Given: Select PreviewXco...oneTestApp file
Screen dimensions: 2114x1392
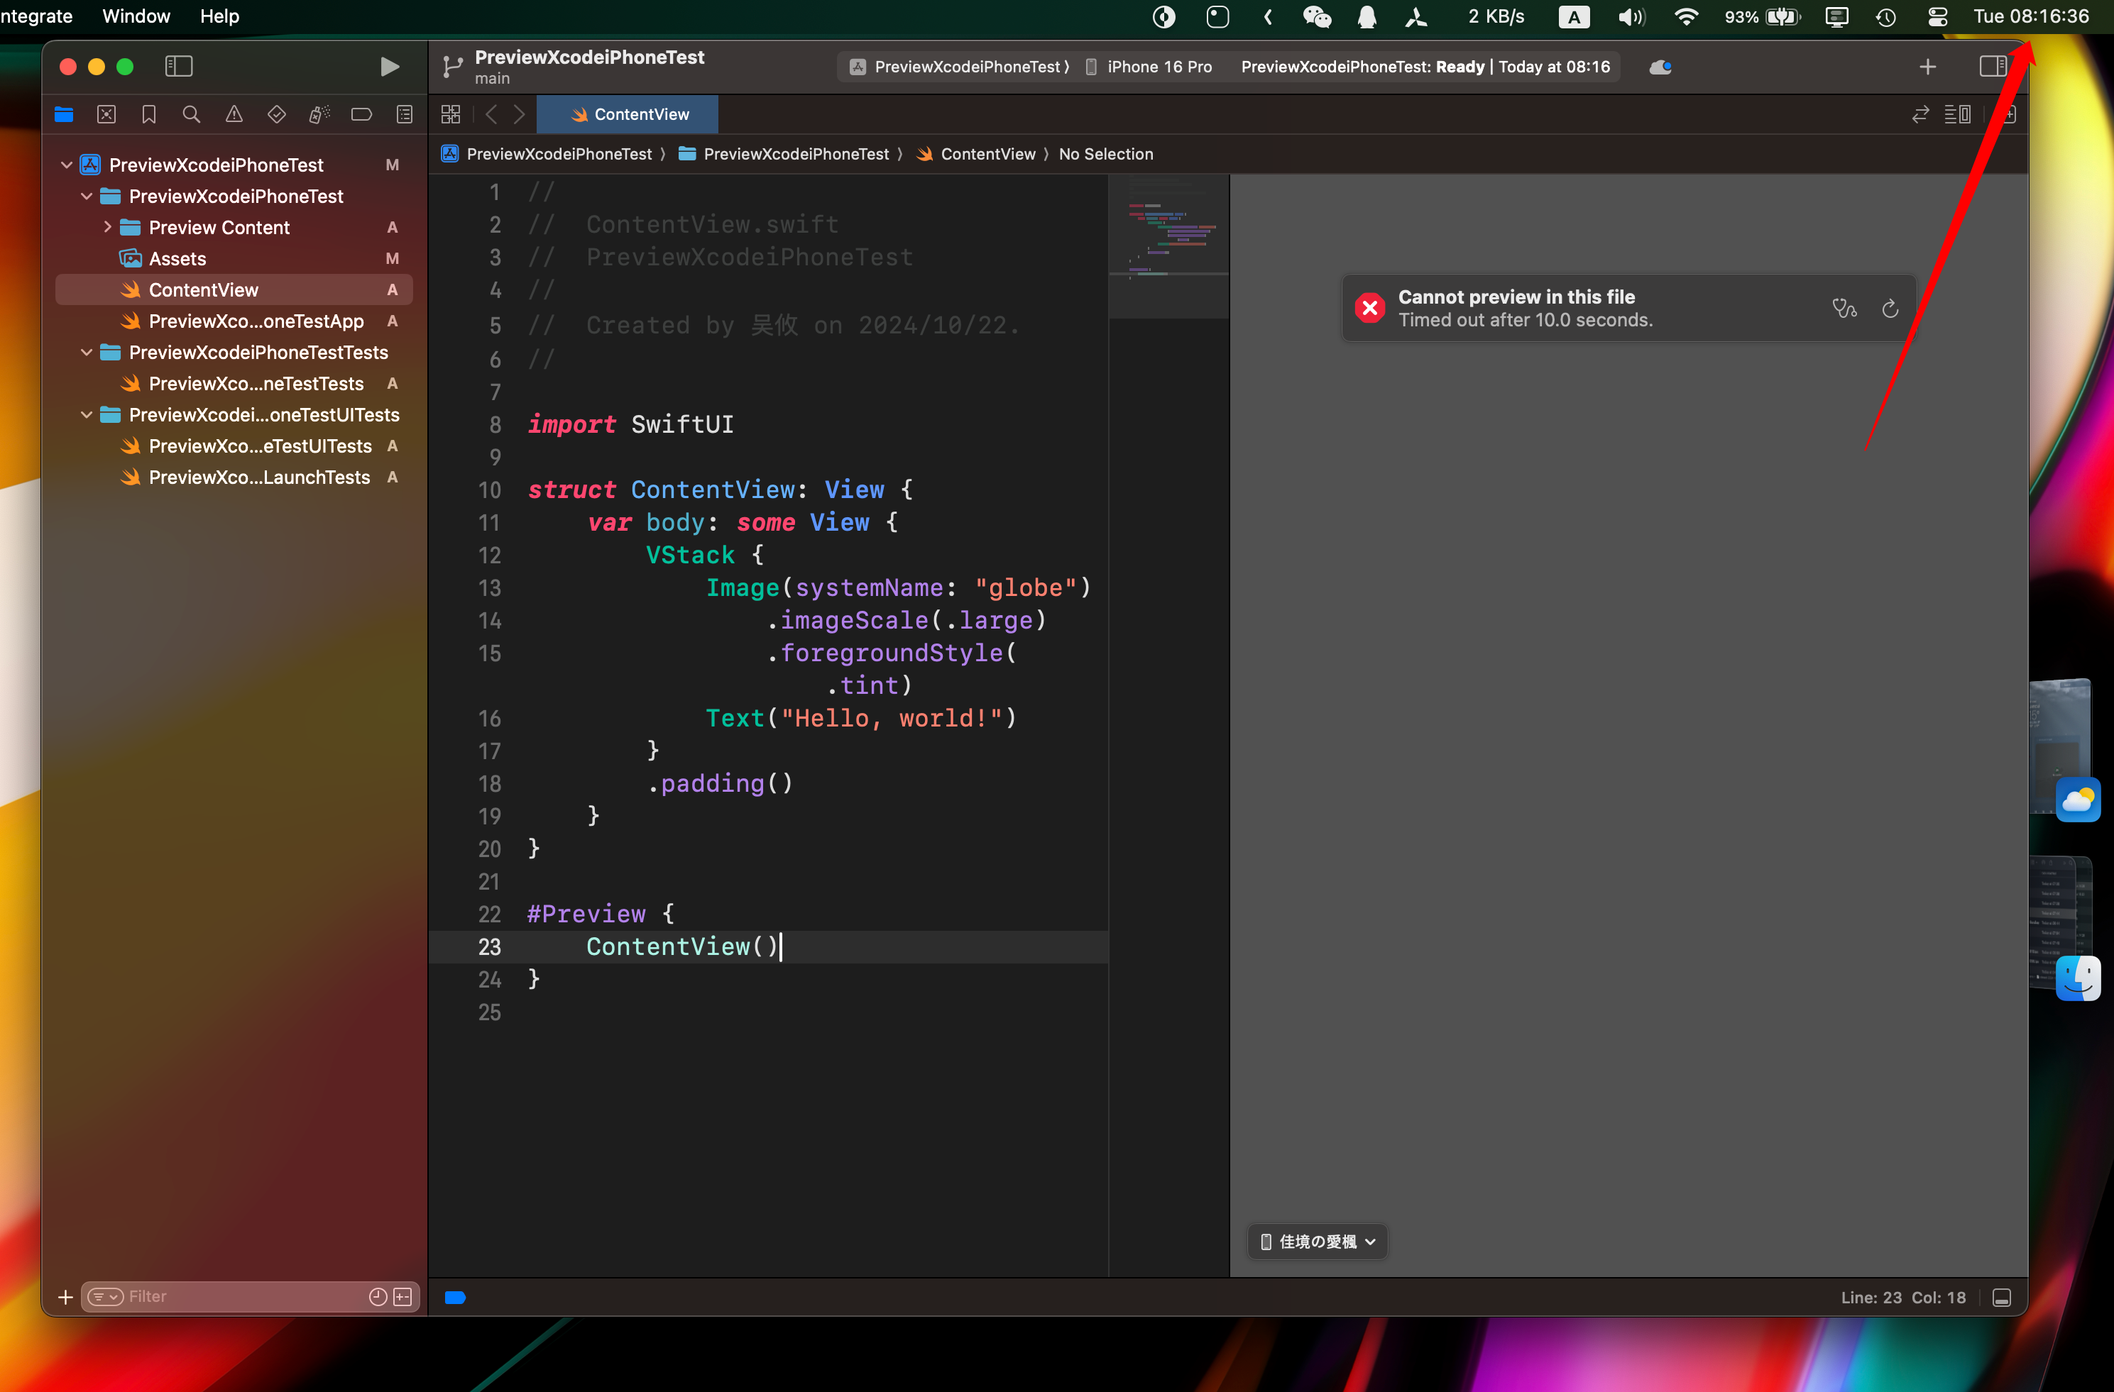Looking at the screenshot, I should pyautogui.click(x=234, y=321).
